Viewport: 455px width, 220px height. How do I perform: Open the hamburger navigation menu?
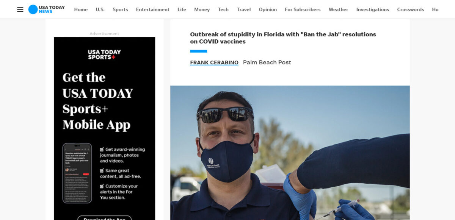[20, 9]
